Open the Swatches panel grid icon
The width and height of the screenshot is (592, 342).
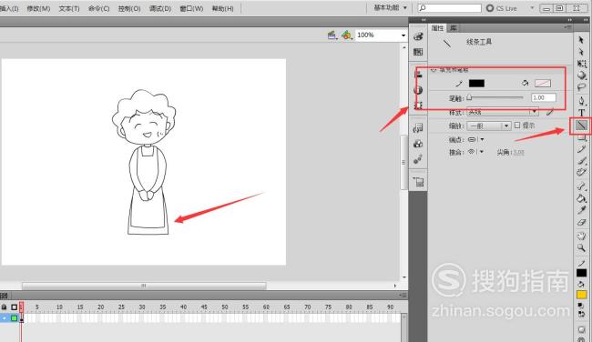pos(418,52)
